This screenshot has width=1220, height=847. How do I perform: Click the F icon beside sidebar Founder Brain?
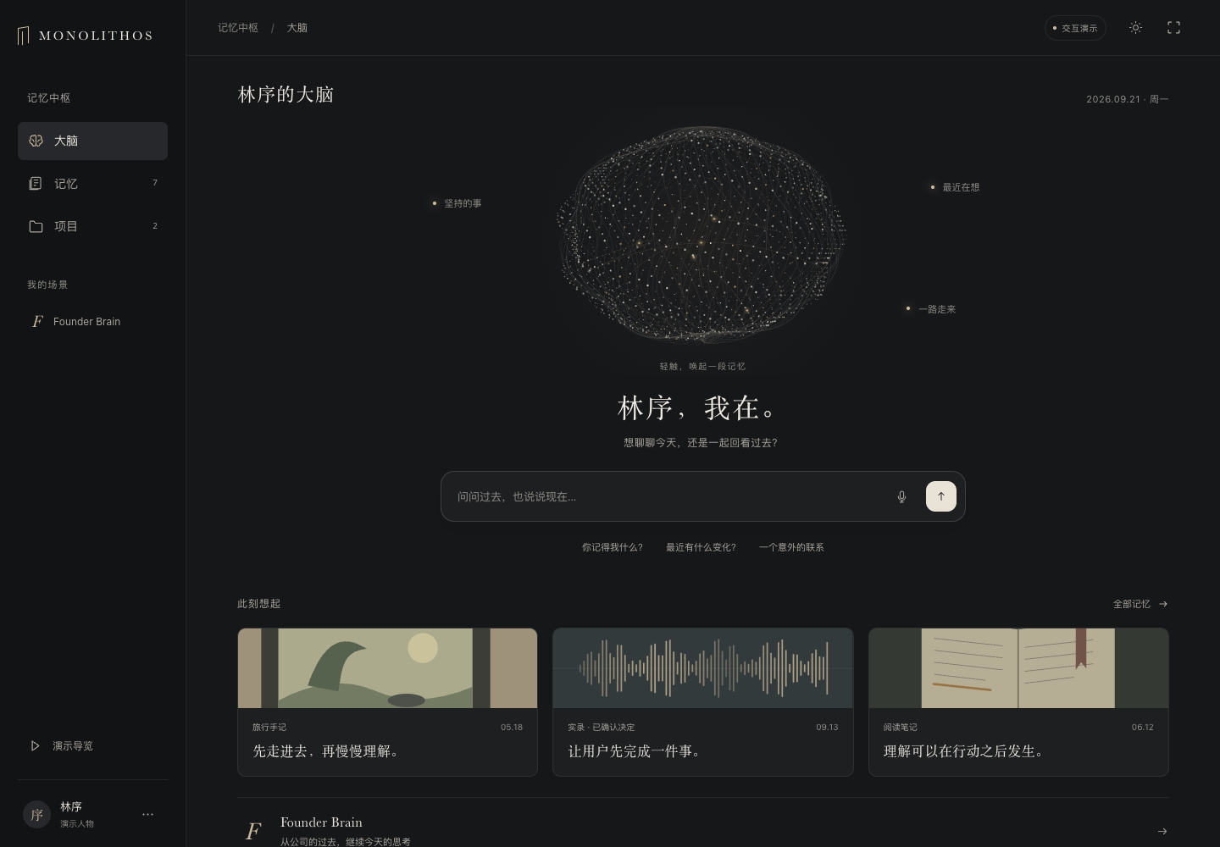37,321
